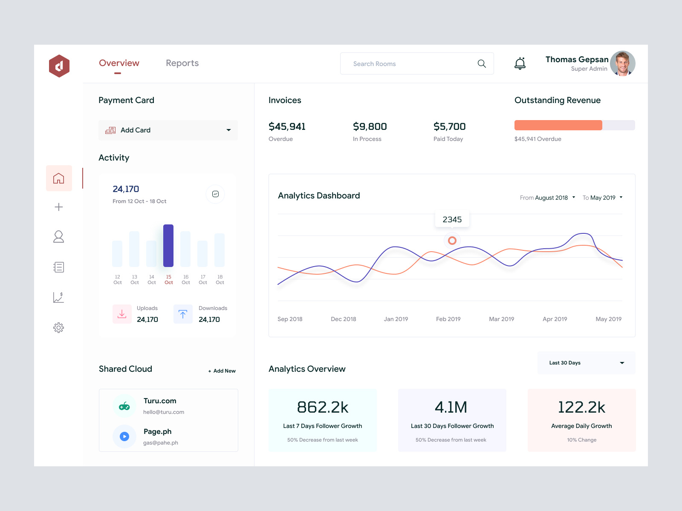The image size is (682, 511).
Task: Select the home icon in the sidebar
Action: pyautogui.click(x=59, y=178)
